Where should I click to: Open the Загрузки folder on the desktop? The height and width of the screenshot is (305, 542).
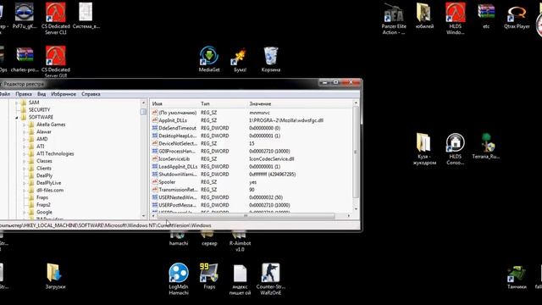[x=55, y=276]
